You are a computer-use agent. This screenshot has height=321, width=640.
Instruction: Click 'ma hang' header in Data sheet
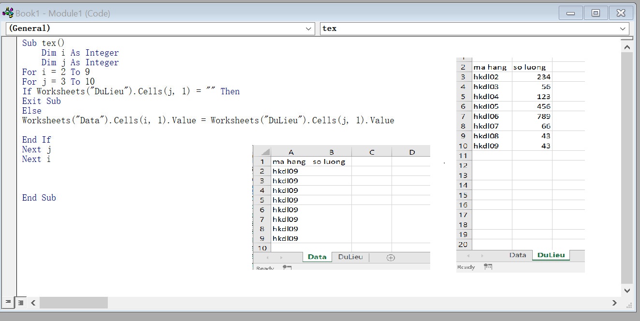tap(289, 161)
